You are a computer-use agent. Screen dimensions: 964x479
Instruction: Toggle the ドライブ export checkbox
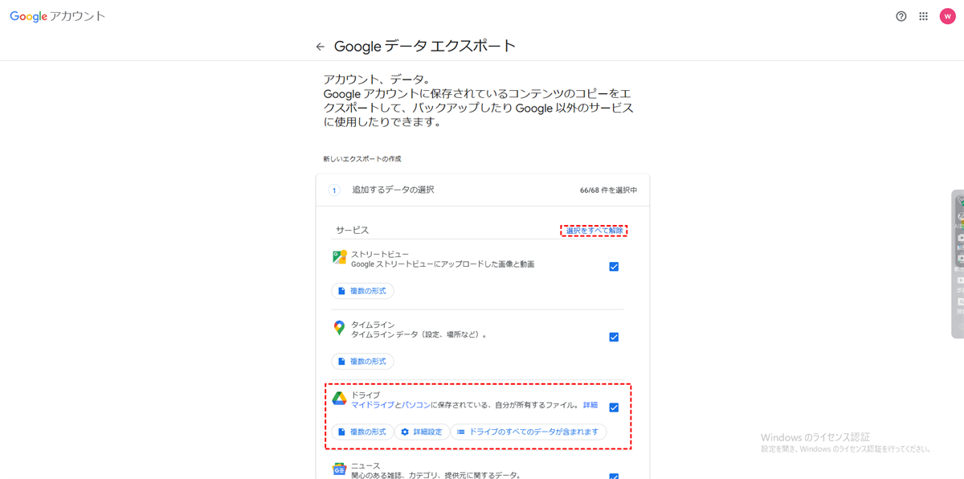coord(614,407)
